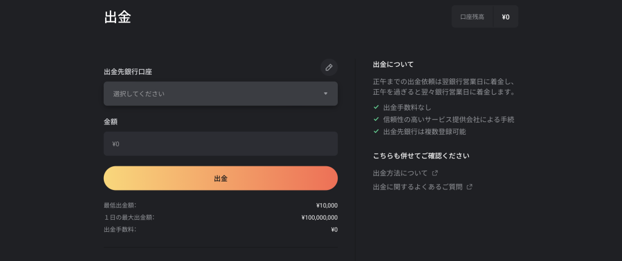
Task: Open the 選択してください bank account field
Action: (x=213, y=93)
